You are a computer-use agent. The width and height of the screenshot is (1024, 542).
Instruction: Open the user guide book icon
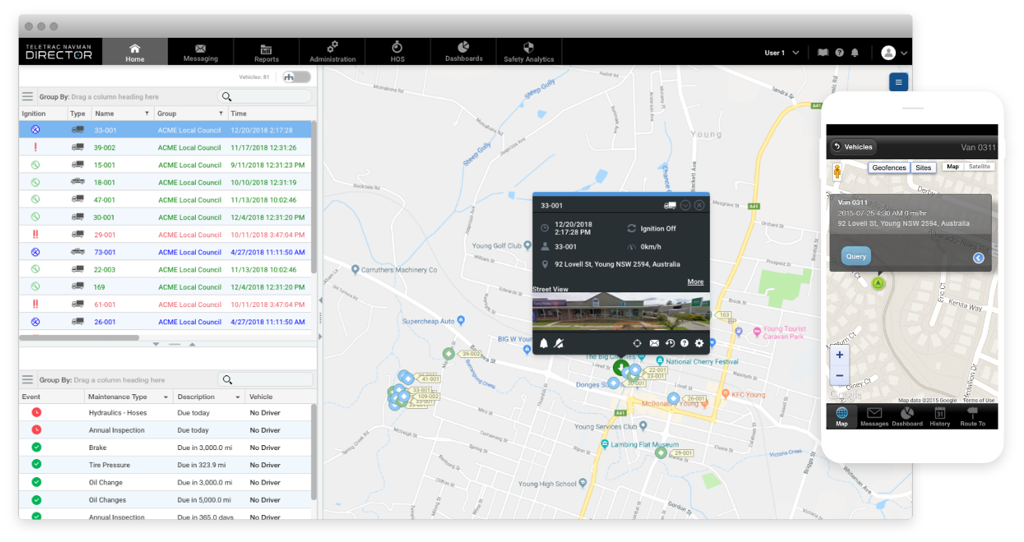[822, 53]
